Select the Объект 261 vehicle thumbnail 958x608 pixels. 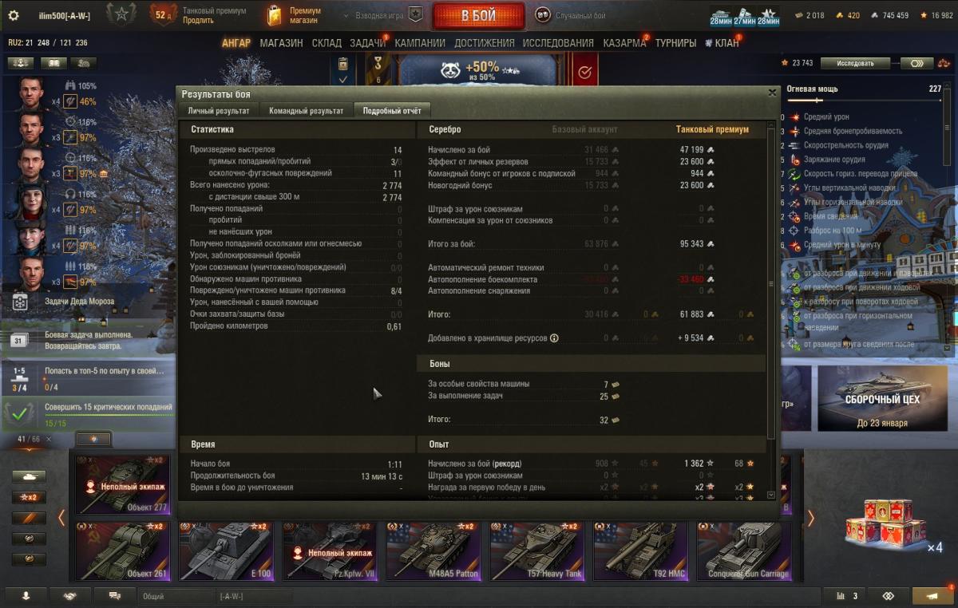click(123, 551)
